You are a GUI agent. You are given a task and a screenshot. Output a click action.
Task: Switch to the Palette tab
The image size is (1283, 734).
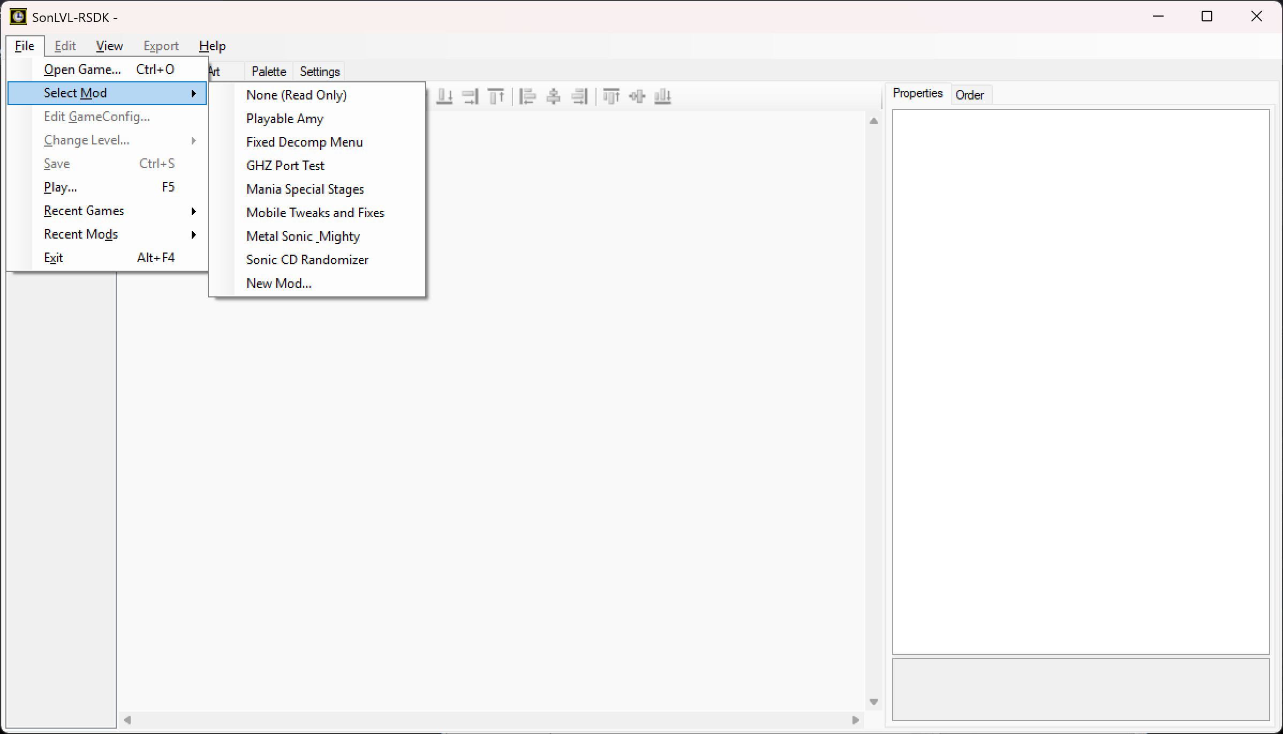click(269, 72)
